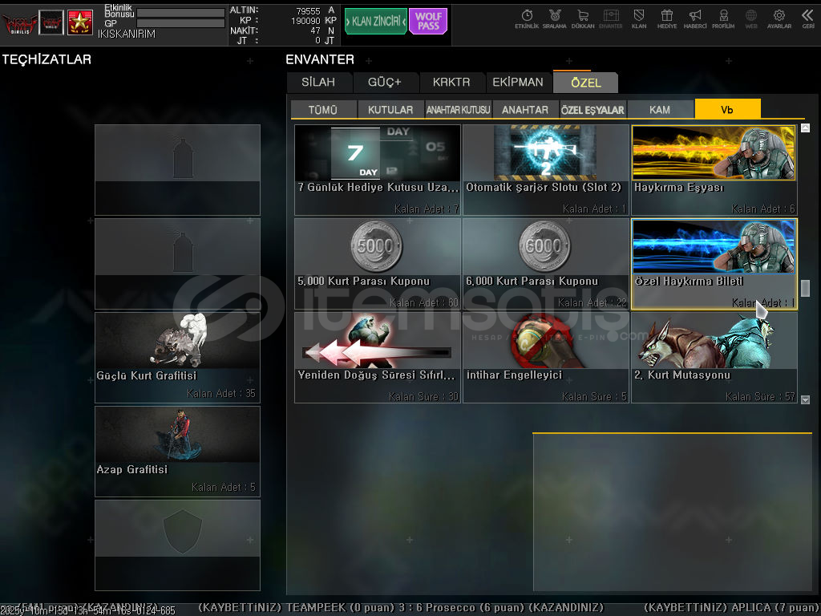Select the ANAHTAR KUTUSU sub-tab
Image resolution: width=821 pixels, height=616 pixels.
click(458, 109)
